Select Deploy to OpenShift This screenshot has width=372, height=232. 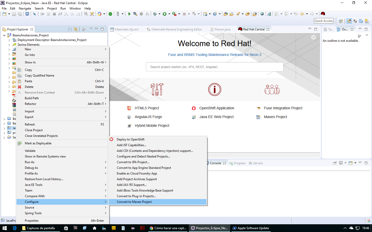158,139
